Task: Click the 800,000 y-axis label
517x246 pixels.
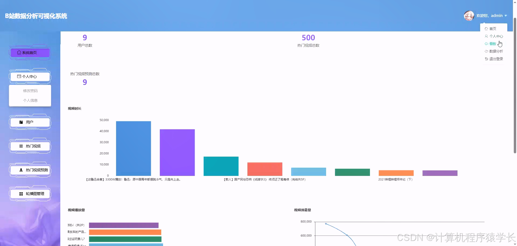Action: pos(306,222)
